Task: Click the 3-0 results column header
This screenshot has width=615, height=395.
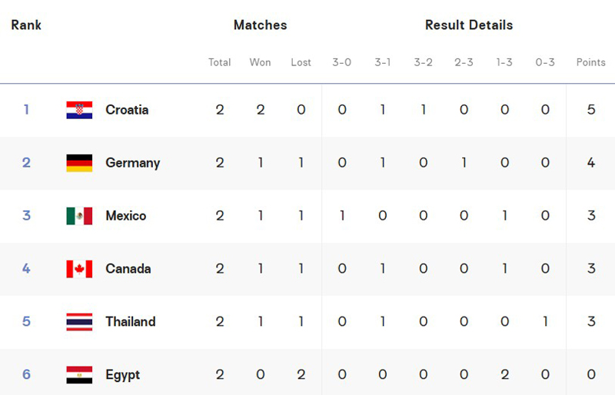Action: click(x=341, y=62)
